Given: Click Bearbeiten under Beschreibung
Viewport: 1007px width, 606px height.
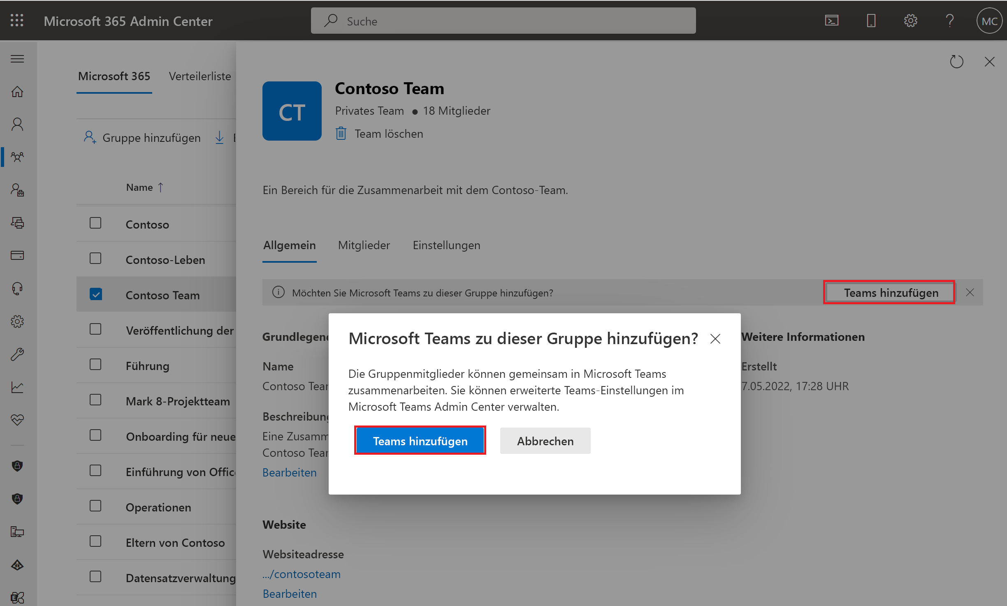Looking at the screenshot, I should pyautogui.click(x=290, y=472).
